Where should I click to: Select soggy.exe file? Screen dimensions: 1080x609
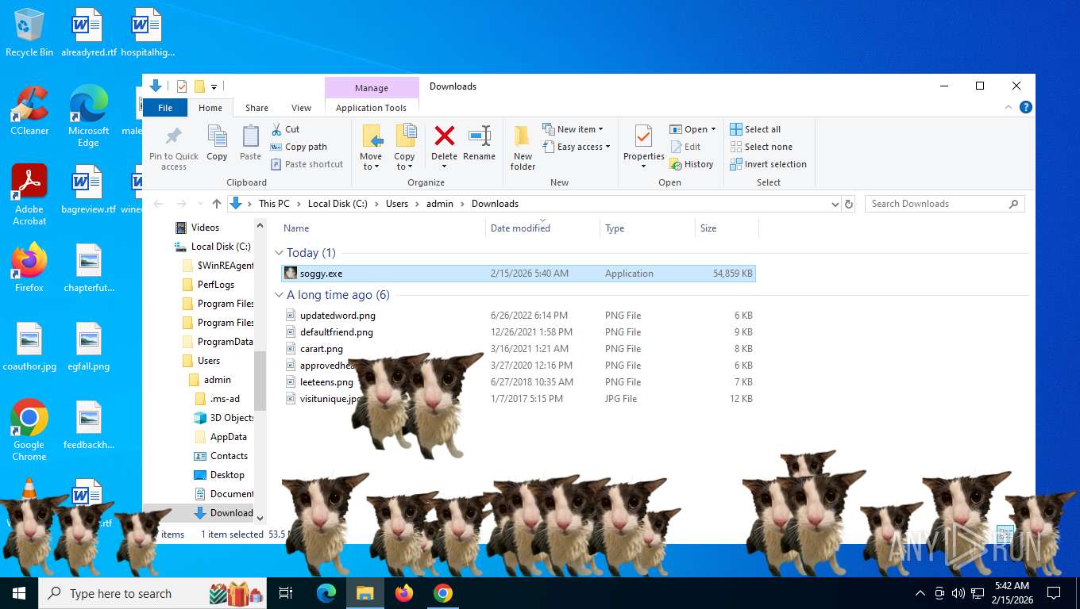519,274
